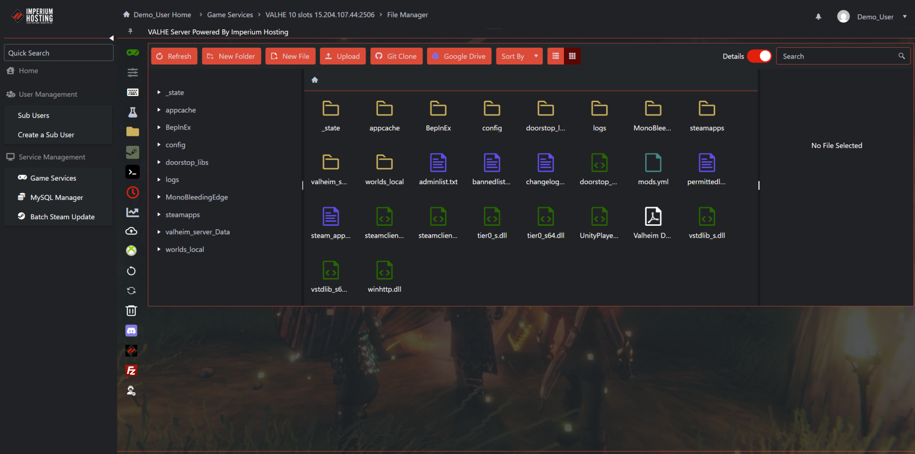This screenshot has height=454, width=915.
Task: Go to Game Services breadcrumb
Action: pyautogui.click(x=230, y=15)
